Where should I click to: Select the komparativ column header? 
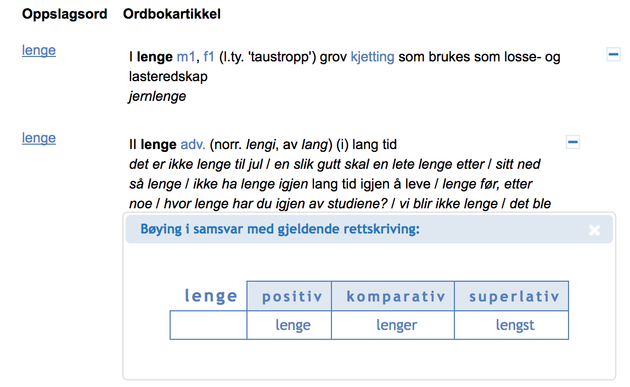click(x=393, y=296)
